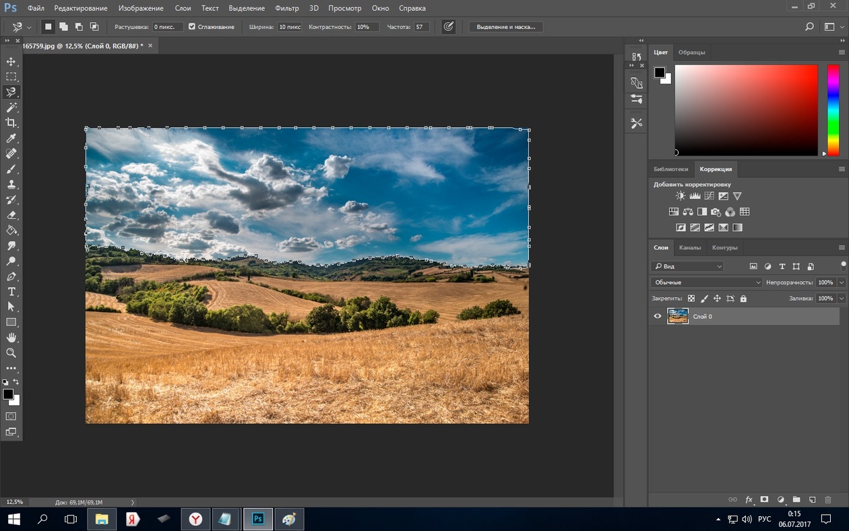Click the foreground color swatch in the toolbar
The image size is (849, 531).
tap(8, 394)
